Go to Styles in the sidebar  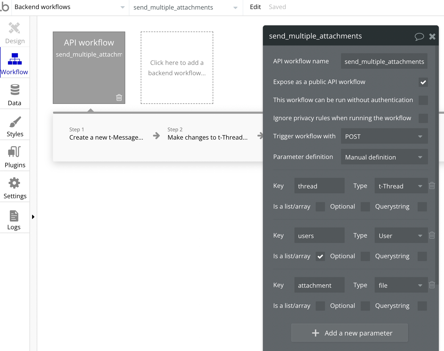[x=15, y=126]
